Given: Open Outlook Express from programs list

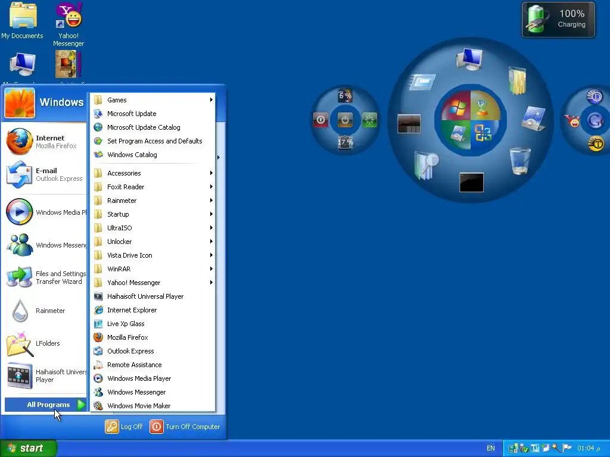Looking at the screenshot, I should [x=153, y=351].
